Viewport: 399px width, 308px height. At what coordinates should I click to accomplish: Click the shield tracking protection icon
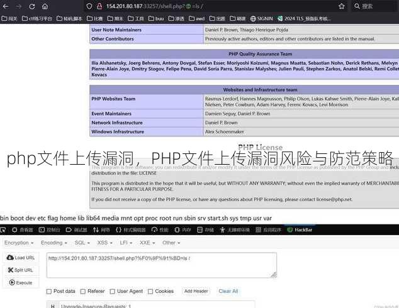tap(89, 6)
